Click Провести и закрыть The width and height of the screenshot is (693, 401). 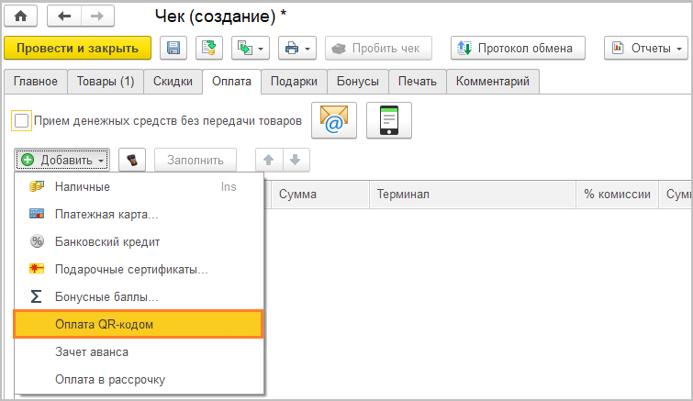tap(77, 48)
